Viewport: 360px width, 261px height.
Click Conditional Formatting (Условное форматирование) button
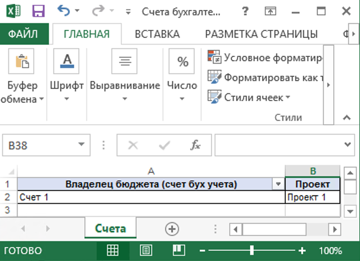coord(265,58)
